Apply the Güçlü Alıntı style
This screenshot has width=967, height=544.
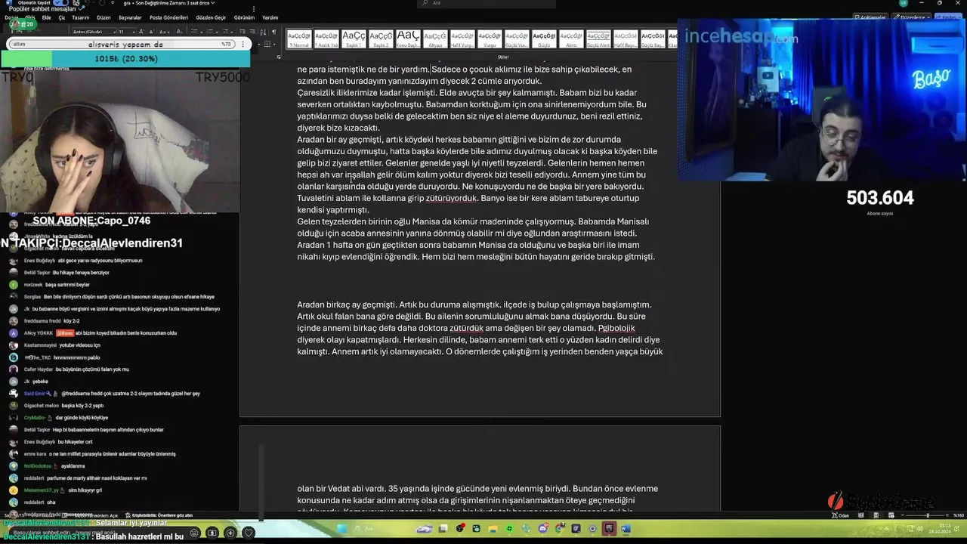(598, 39)
